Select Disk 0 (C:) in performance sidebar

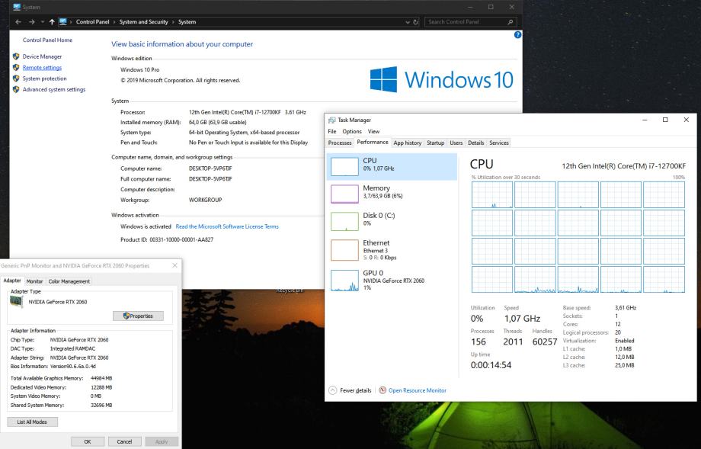(392, 221)
